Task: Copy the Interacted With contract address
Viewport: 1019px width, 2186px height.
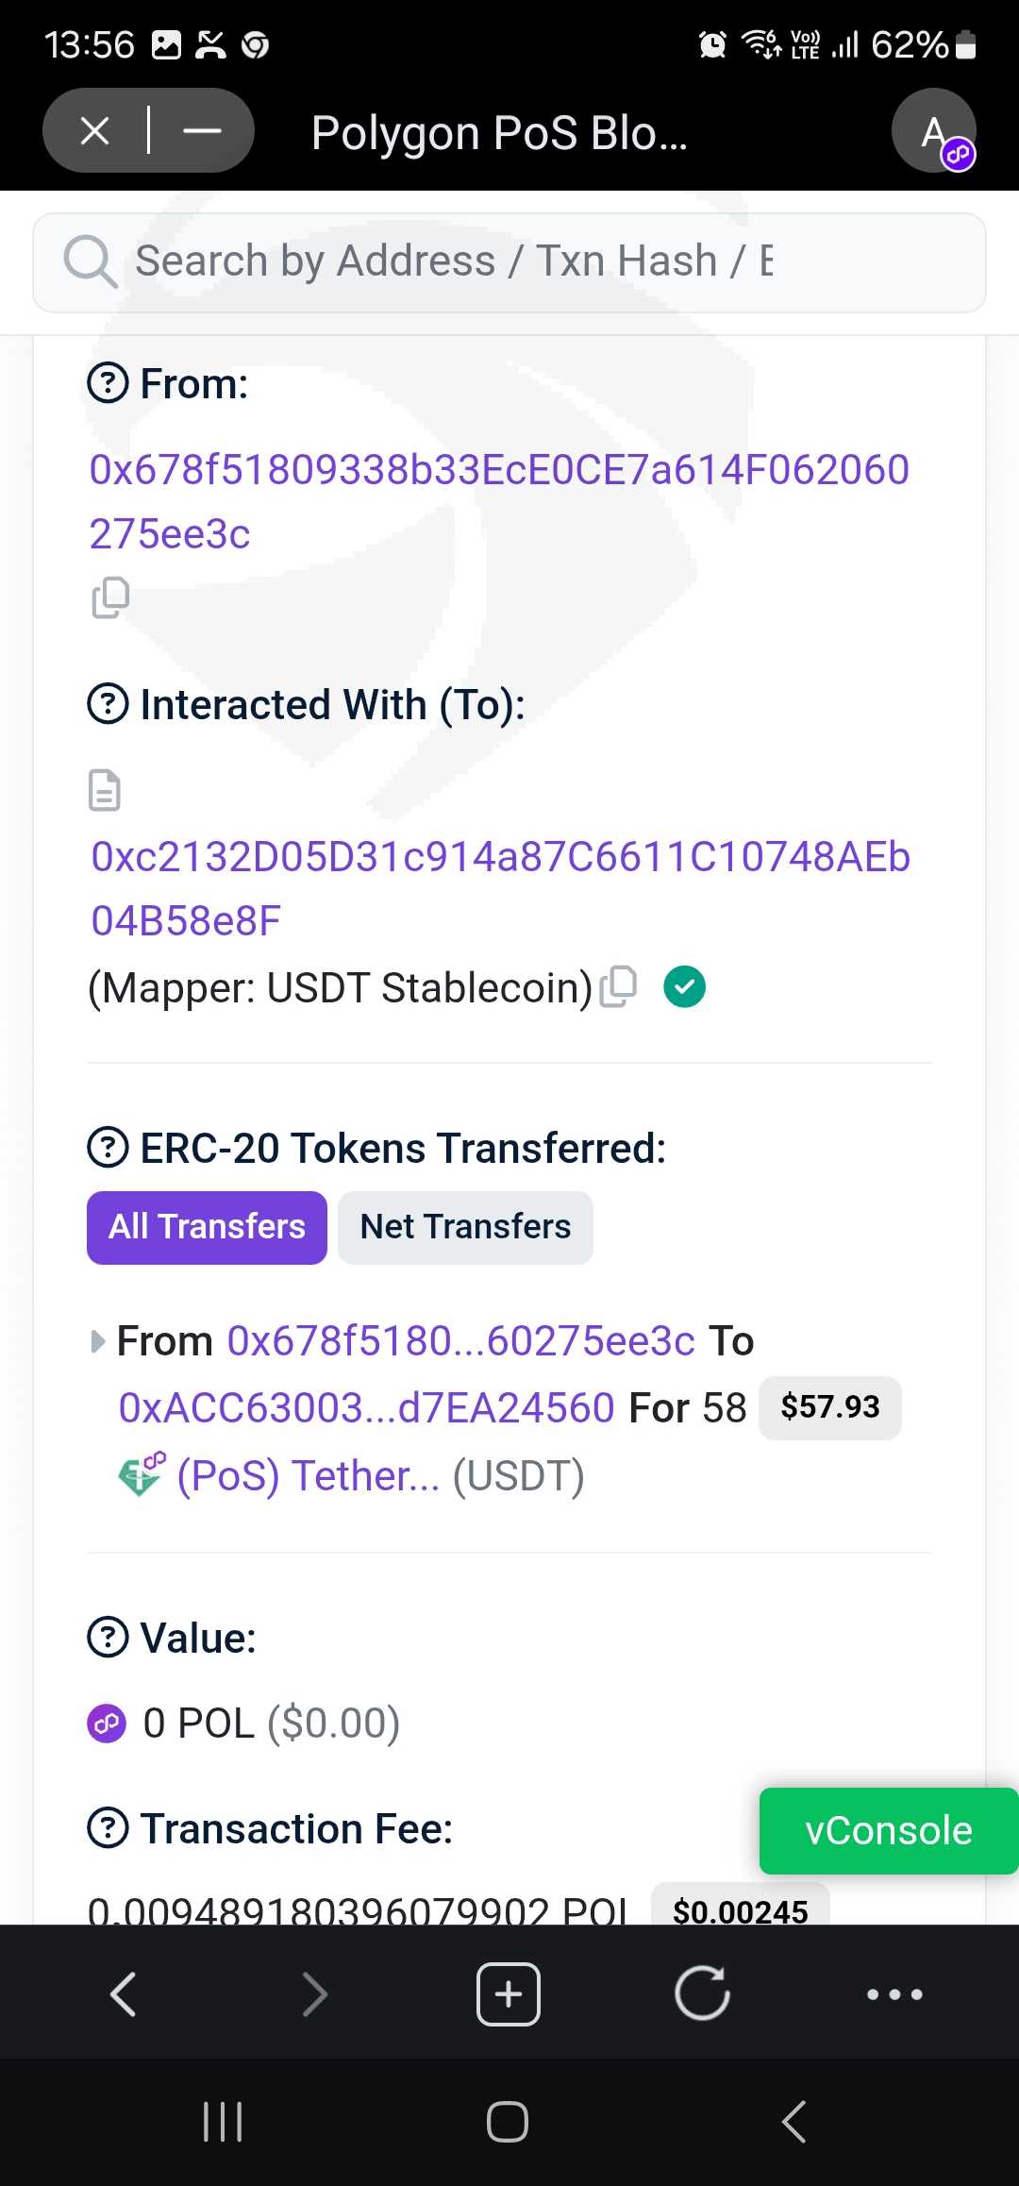Action: (619, 987)
